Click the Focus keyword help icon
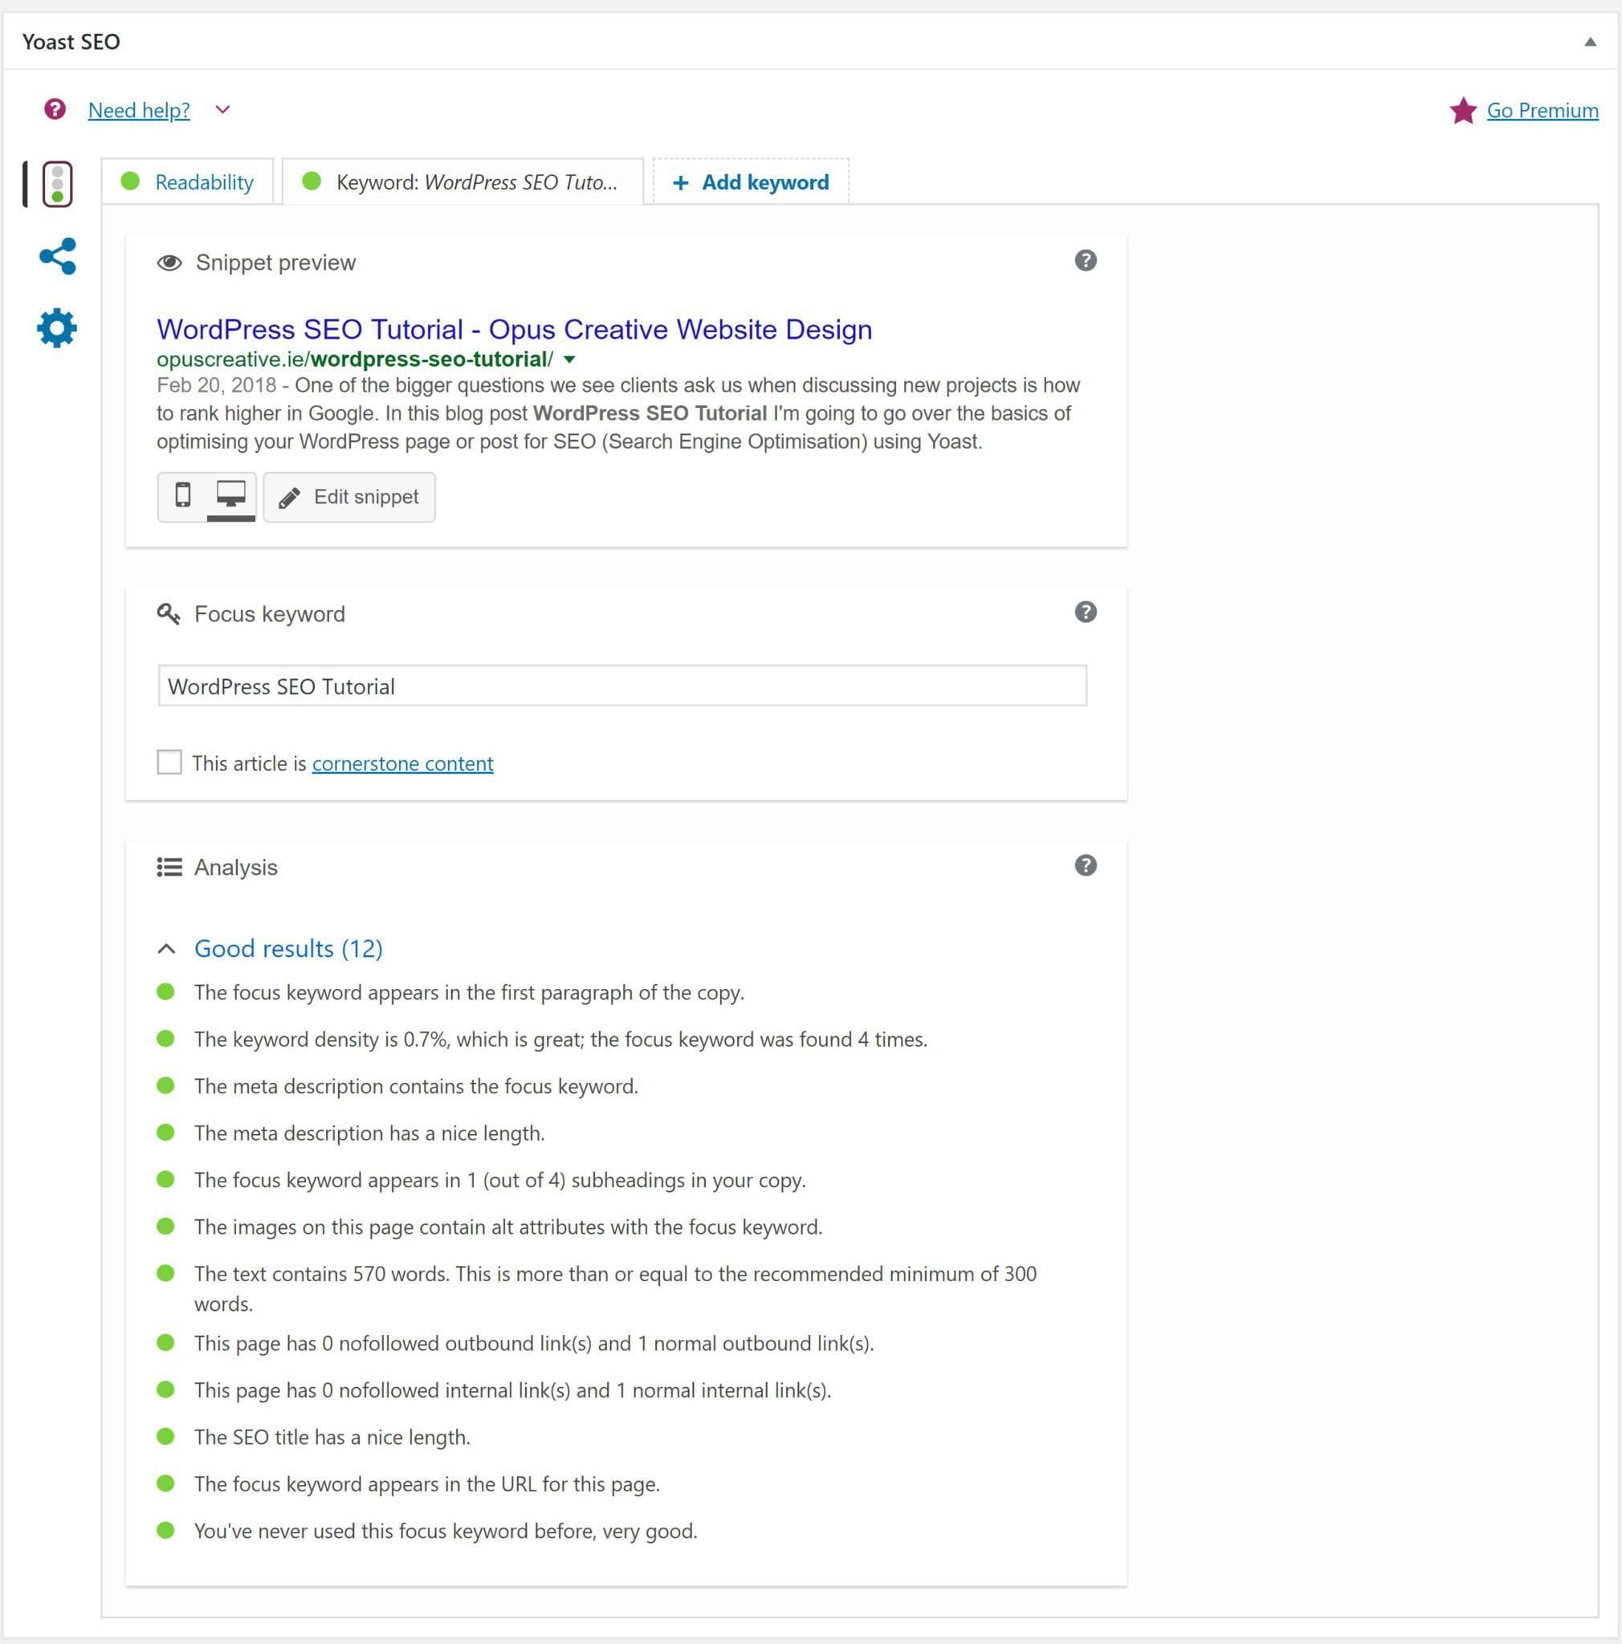The width and height of the screenshot is (1622, 1644). [x=1086, y=612]
